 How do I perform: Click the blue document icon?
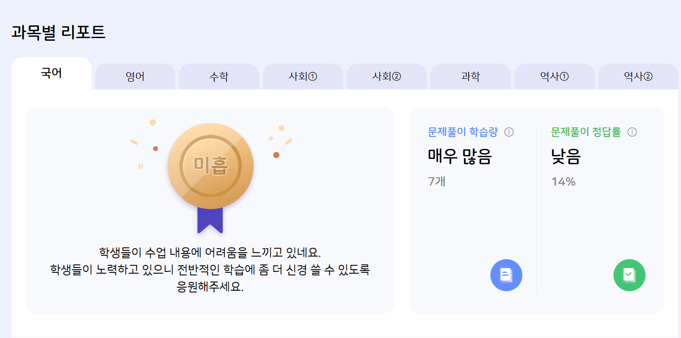coord(506,275)
